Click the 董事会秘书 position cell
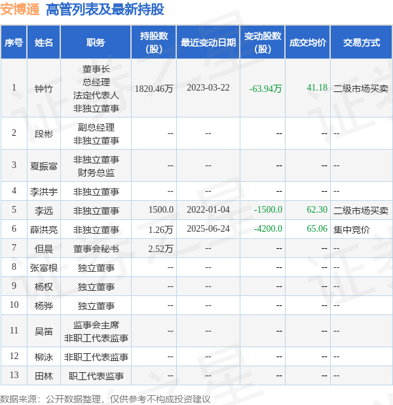Image resolution: width=393 pixels, height=405 pixels. (x=96, y=249)
